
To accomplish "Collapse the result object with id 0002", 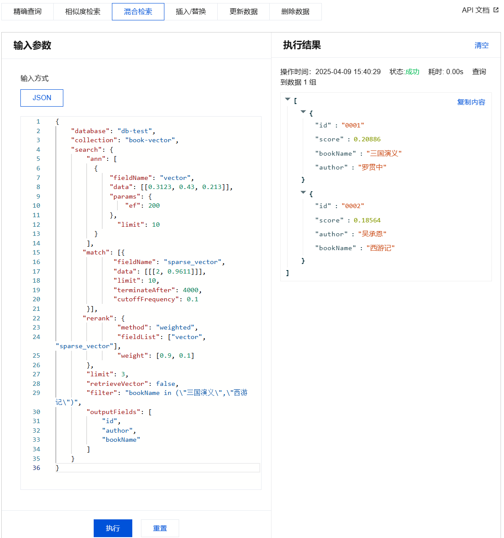I will tap(303, 192).
